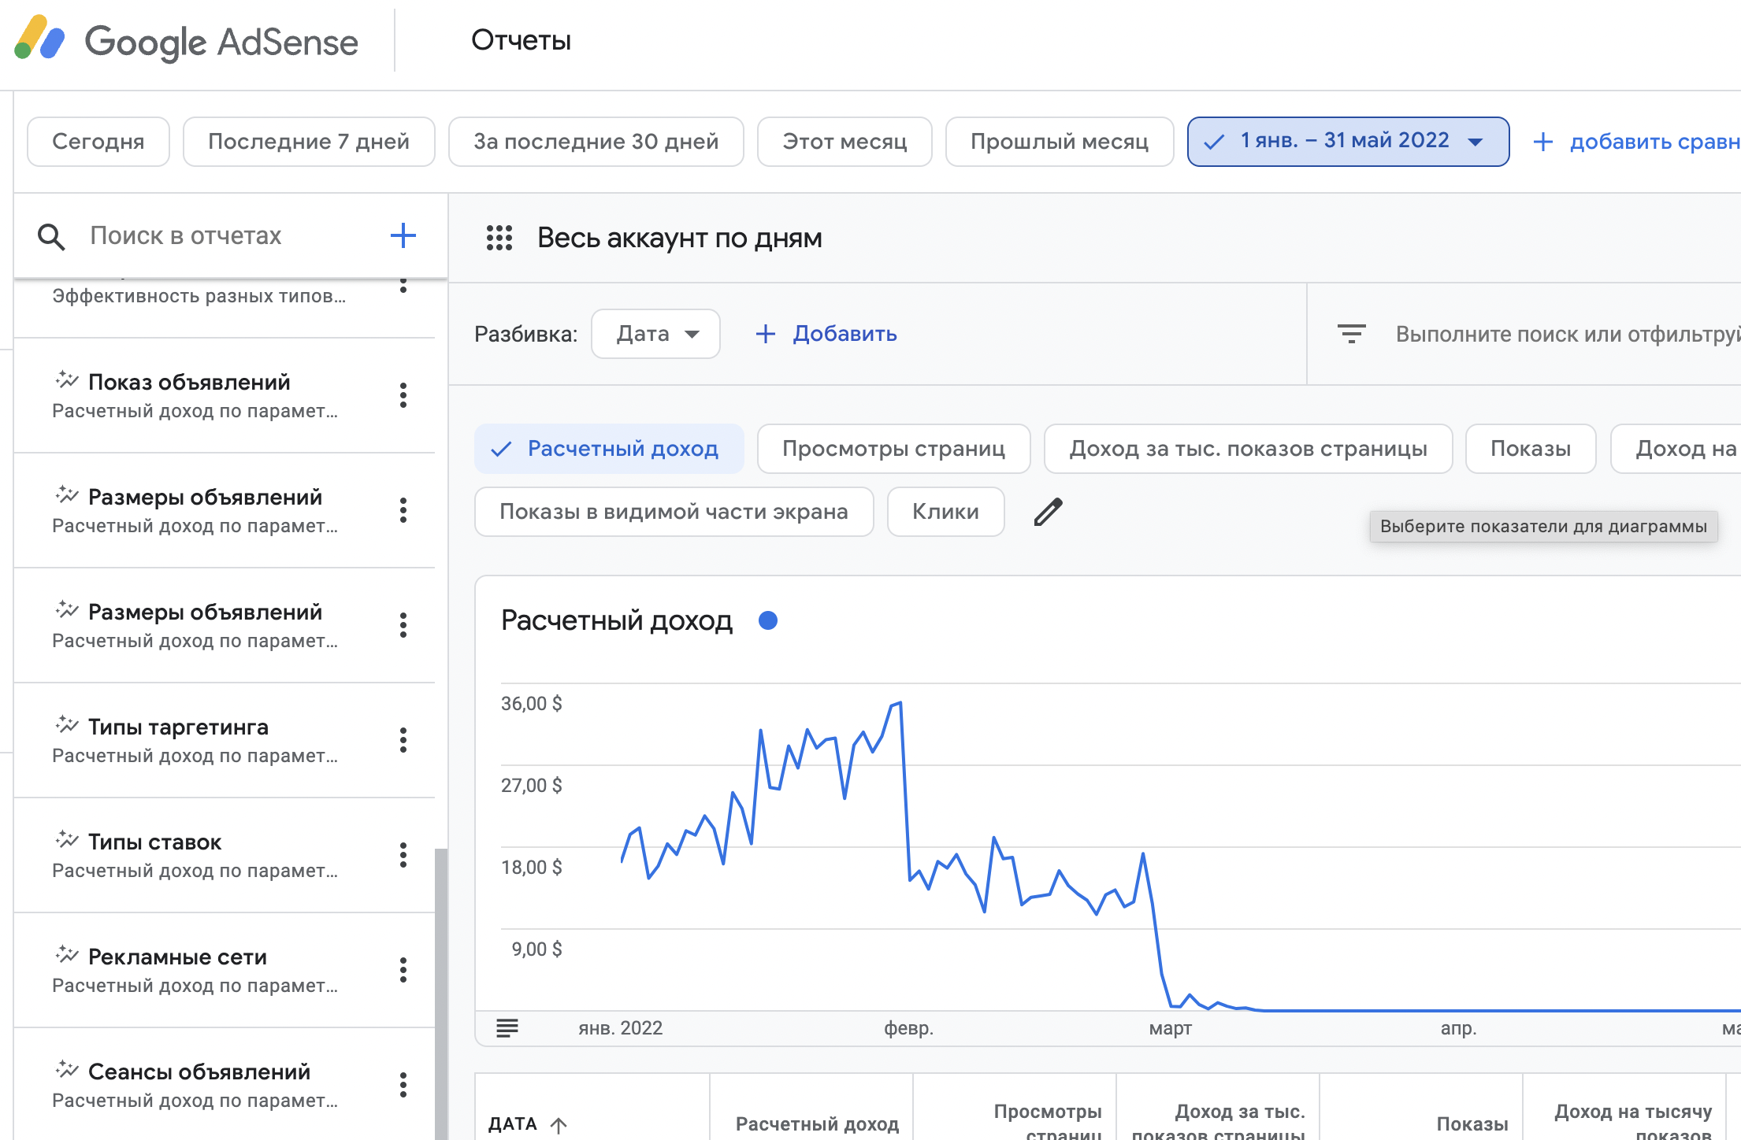1741x1140 pixels.
Task: Open the 1 янв. – 31 май 2022 date dropdown
Action: point(1348,142)
